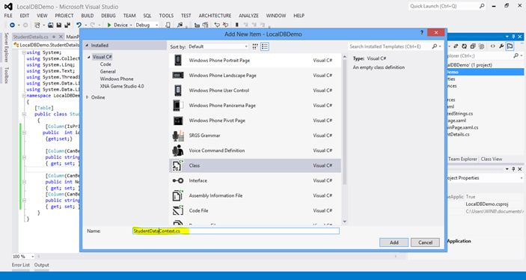
Task: Pick the SRGS Grammar template icon
Action: (178, 136)
